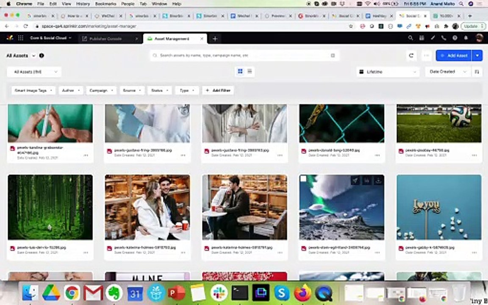
Task: Open the app launcher grid icon
Action: (20, 38)
